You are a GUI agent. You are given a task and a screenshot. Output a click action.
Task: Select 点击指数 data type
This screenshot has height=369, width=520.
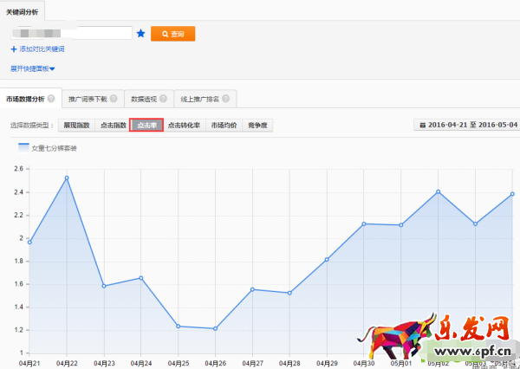(x=112, y=125)
